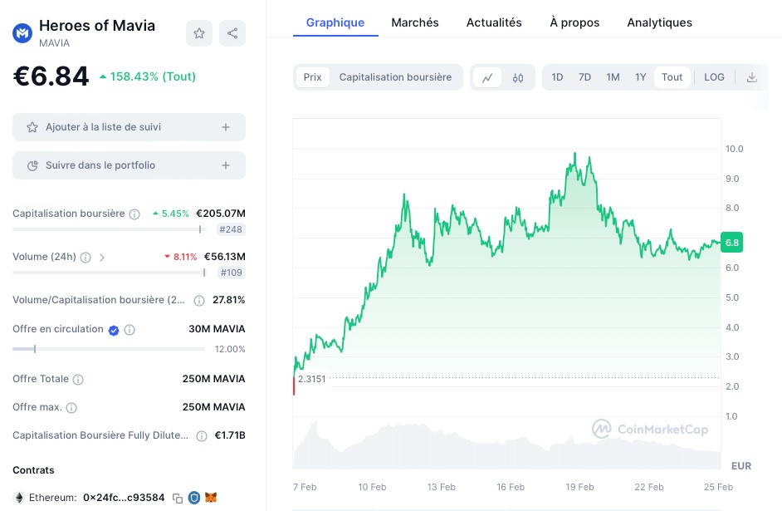Click Suivre dans le portfolio
The width and height of the screenshot is (782, 511).
(x=129, y=165)
